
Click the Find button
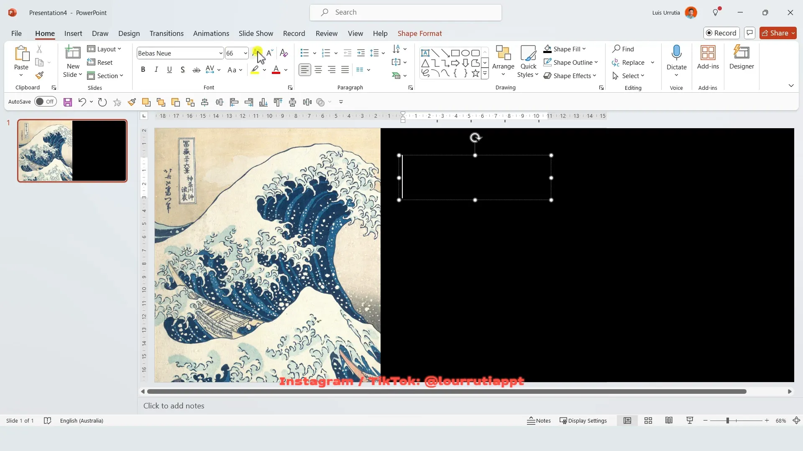point(623,49)
